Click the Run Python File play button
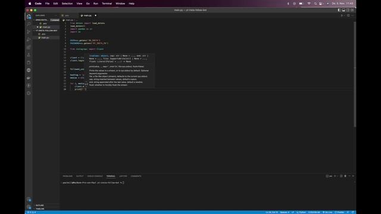 342,15
